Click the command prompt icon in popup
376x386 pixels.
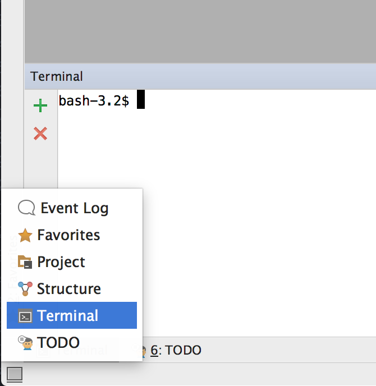tap(25, 316)
